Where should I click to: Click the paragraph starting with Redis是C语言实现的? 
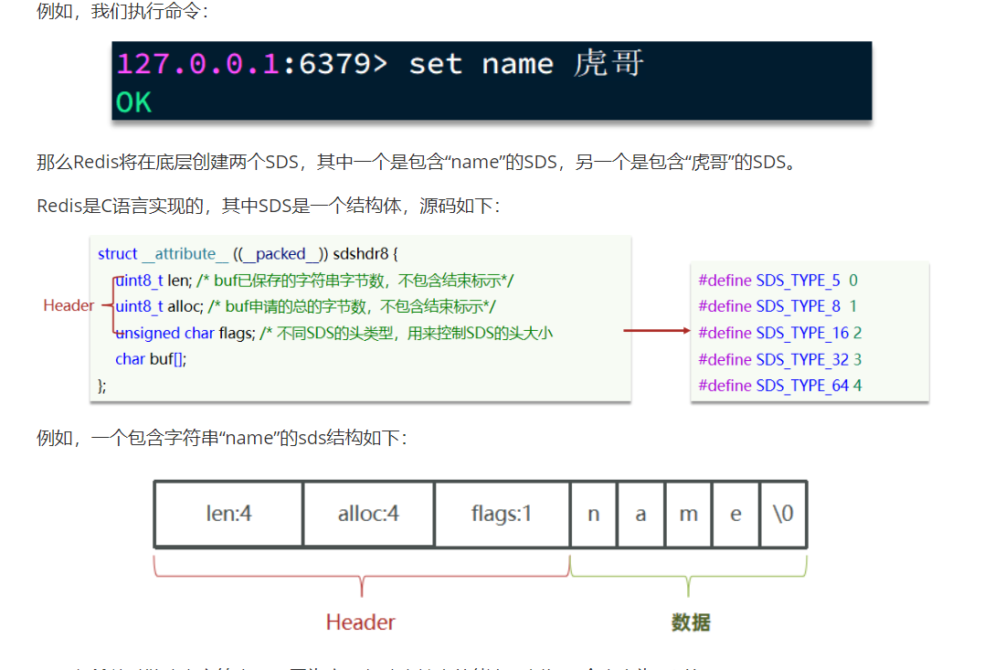(x=268, y=206)
